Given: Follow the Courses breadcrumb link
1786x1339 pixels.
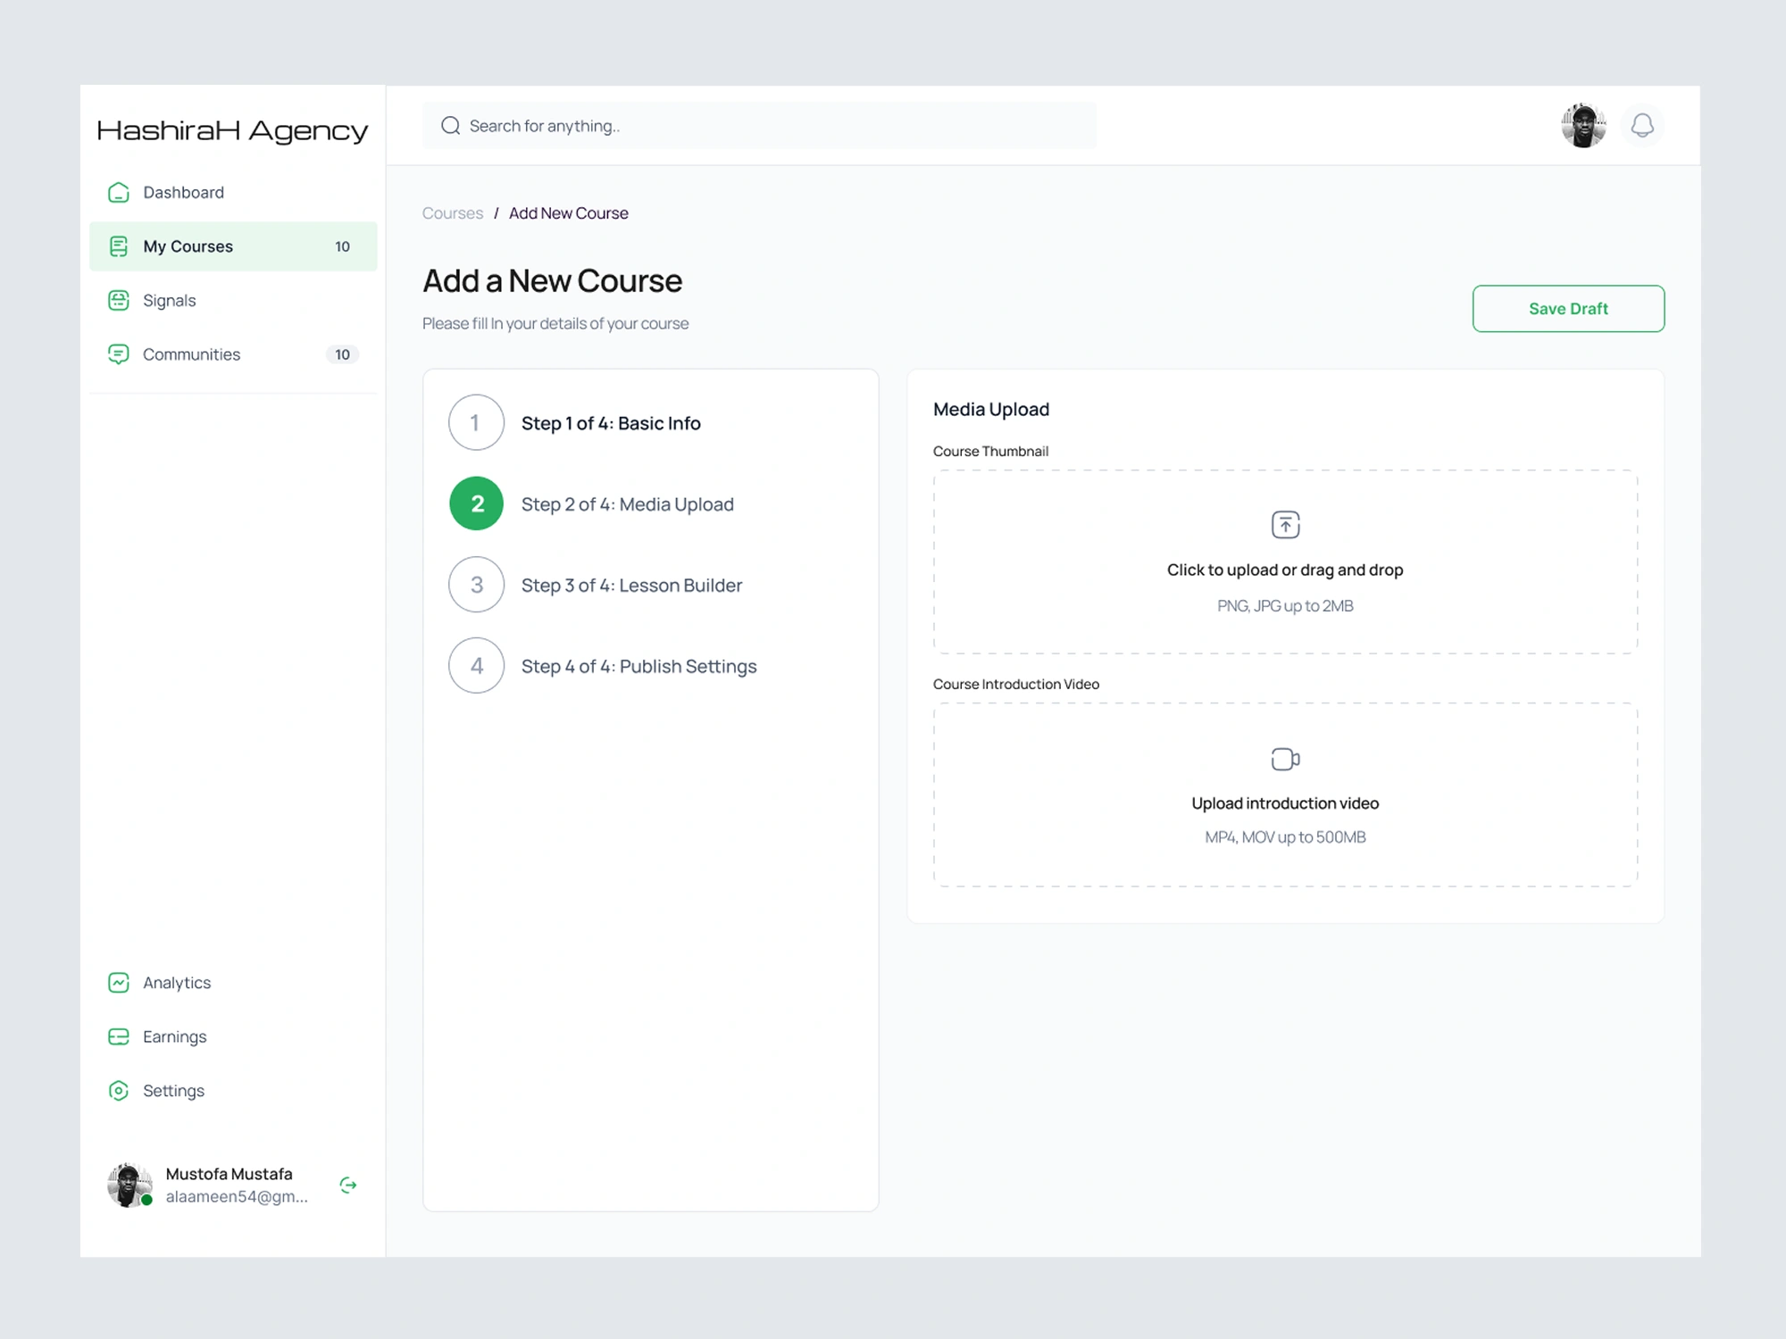Looking at the screenshot, I should [452, 213].
